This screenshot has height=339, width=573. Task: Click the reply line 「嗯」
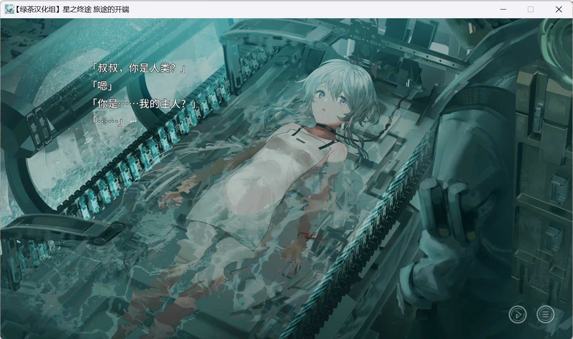[102, 86]
